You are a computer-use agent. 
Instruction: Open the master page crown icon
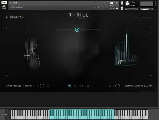point(88,86)
